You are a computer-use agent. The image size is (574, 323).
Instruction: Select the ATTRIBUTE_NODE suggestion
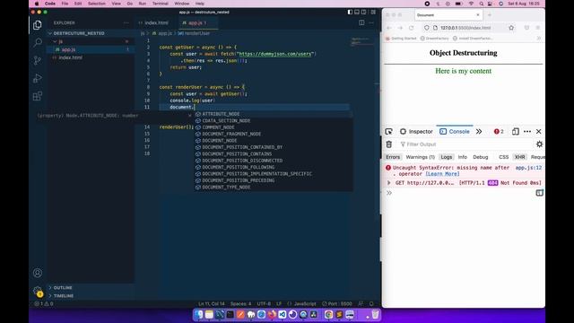click(274, 114)
